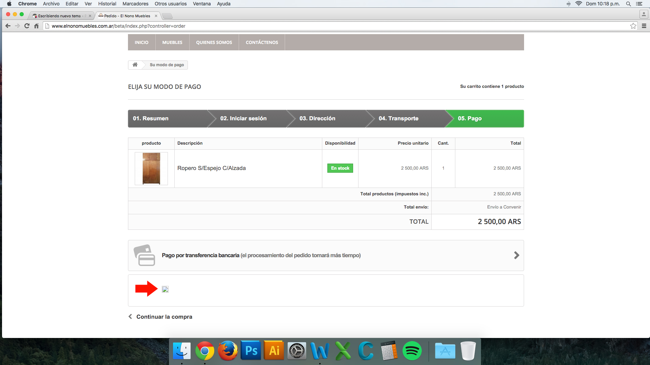The height and width of the screenshot is (365, 650).
Task: Switch to the Escribiendo nuevo tema tab
Action: pos(59,16)
